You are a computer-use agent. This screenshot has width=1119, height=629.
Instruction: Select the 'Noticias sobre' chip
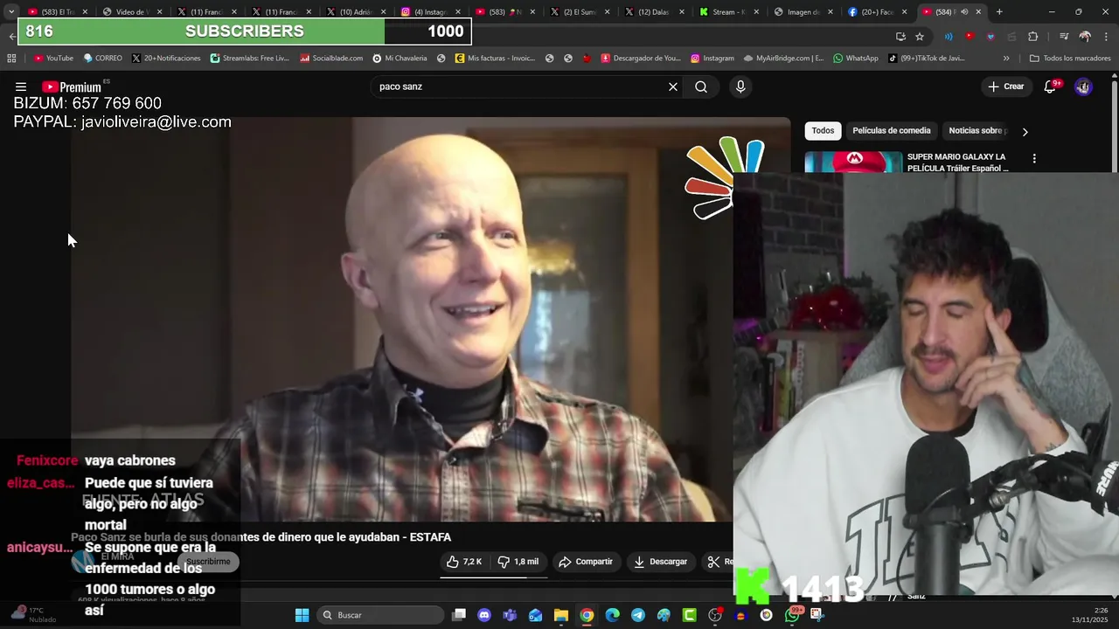click(x=975, y=131)
